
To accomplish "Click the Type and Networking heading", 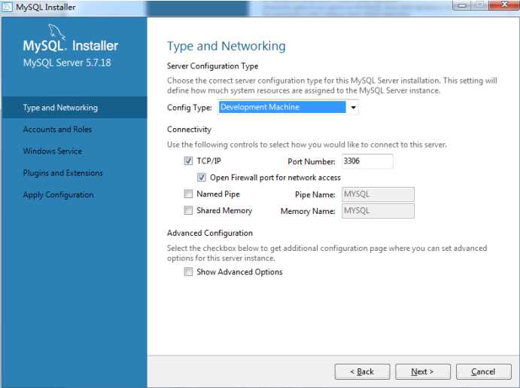I will [x=227, y=46].
